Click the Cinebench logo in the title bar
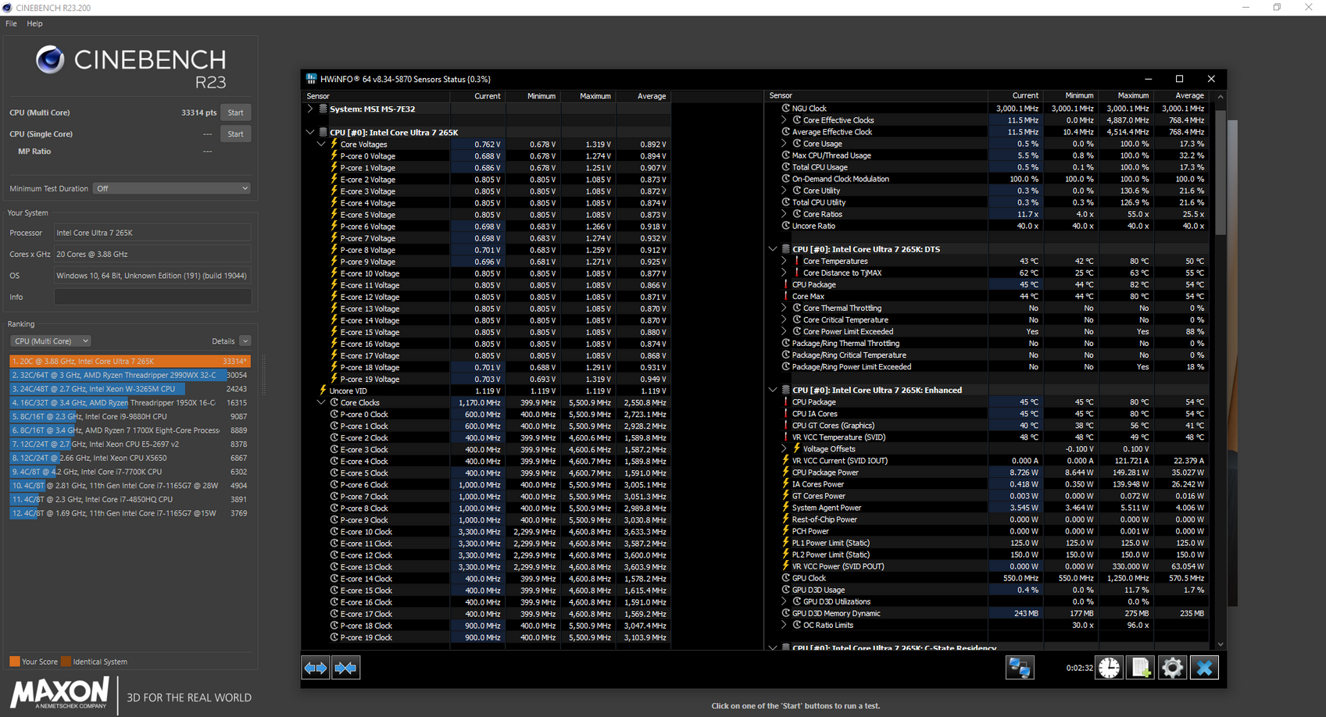 tap(7, 8)
